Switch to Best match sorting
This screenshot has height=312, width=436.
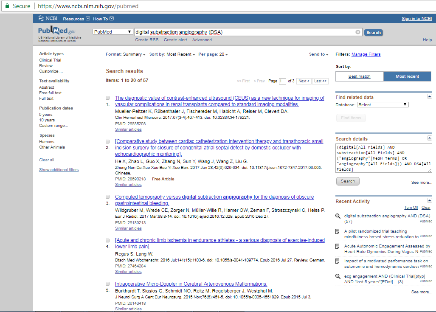pyautogui.click(x=359, y=76)
